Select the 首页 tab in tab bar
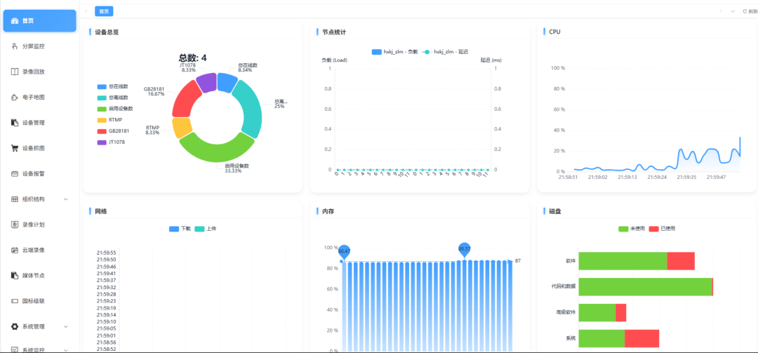Image resolution: width=758 pixels, height=353 pixels. 104,11
